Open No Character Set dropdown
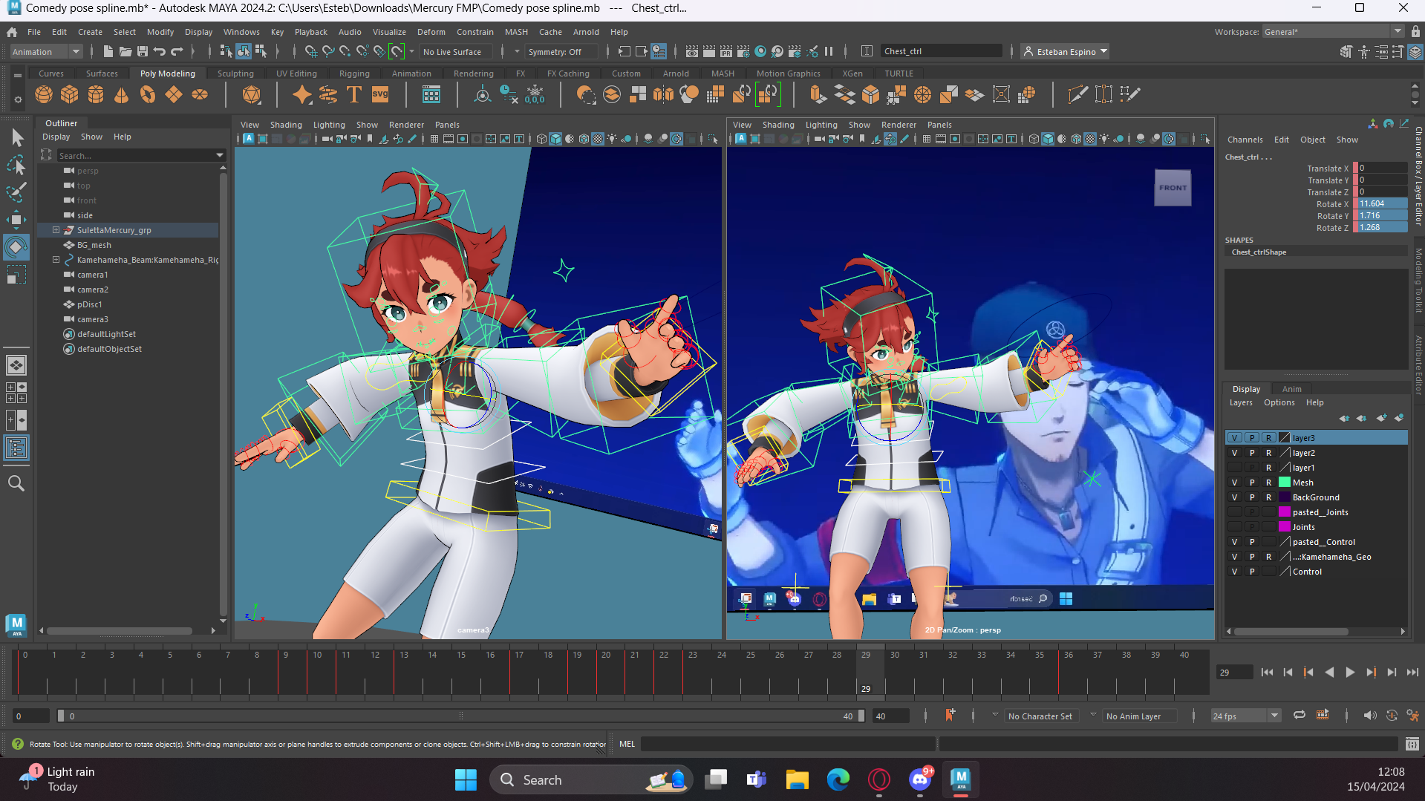 pos(1040,716)
